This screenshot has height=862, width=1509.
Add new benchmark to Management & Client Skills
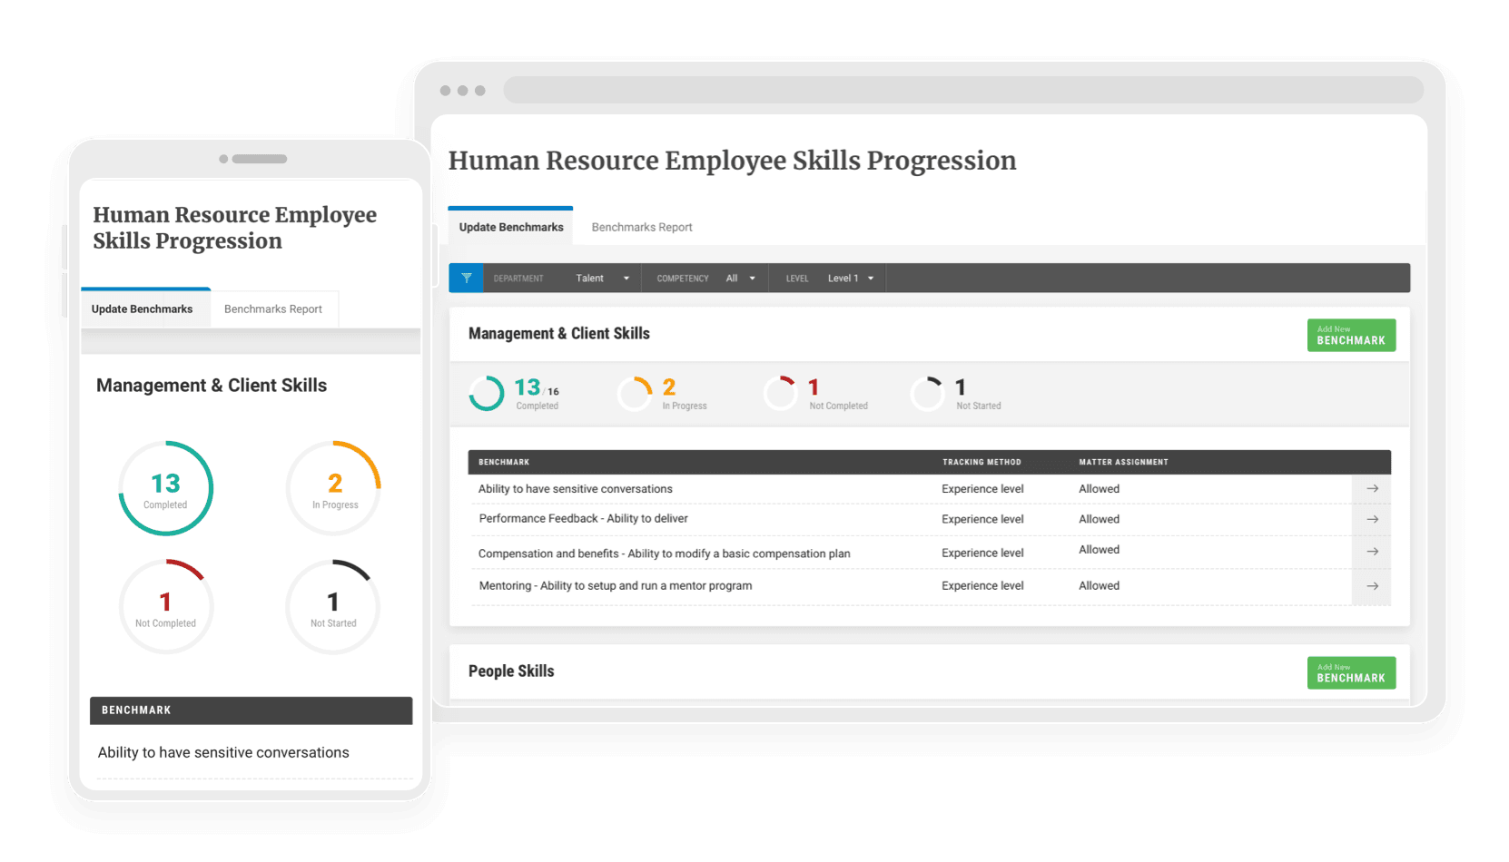pyautogui.click(x=1351, y=336)
